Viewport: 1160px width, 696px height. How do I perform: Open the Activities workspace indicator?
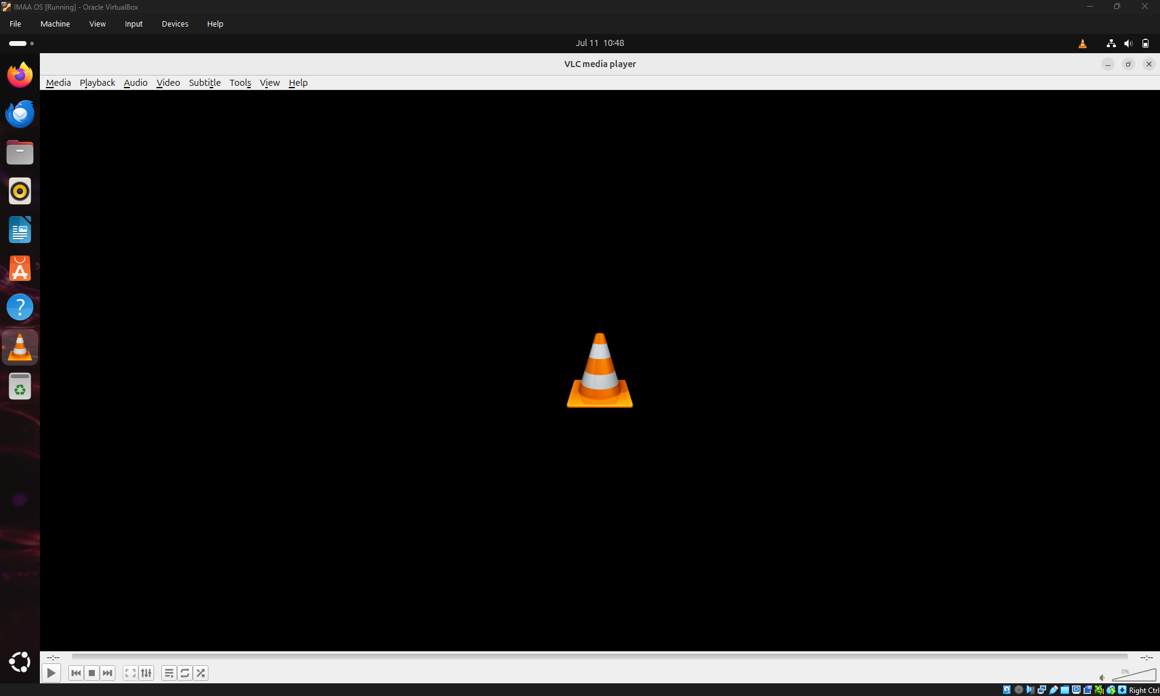(21, 43)
